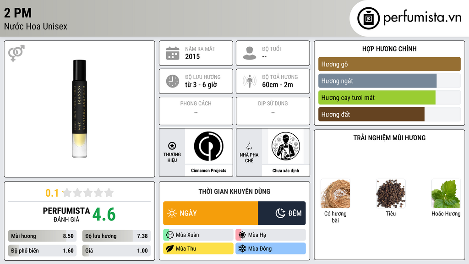Click the Cinnamon Projects brand name
The width and height of the screenshot is (469, 264).
point(208,170)
